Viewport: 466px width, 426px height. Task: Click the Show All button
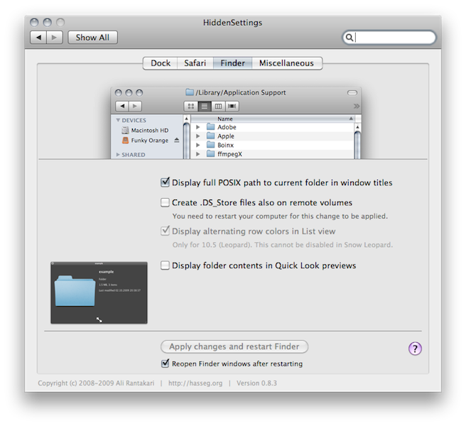(92, 38)
